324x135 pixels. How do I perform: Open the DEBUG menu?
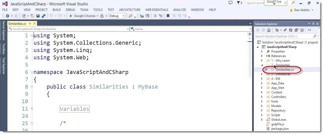point(70,10)
